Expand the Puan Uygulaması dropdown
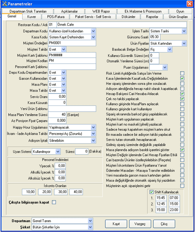195x232 pixels. coord(165,67)
